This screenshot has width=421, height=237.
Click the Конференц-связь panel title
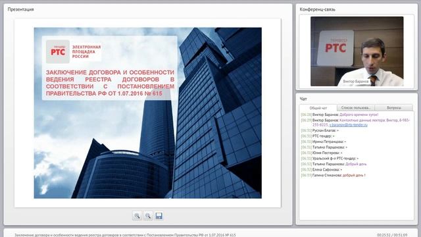(x=317, y=9)
